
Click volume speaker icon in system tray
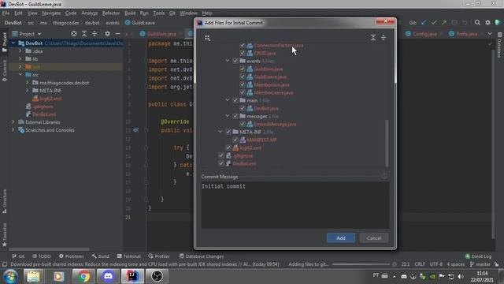[461, 277]
